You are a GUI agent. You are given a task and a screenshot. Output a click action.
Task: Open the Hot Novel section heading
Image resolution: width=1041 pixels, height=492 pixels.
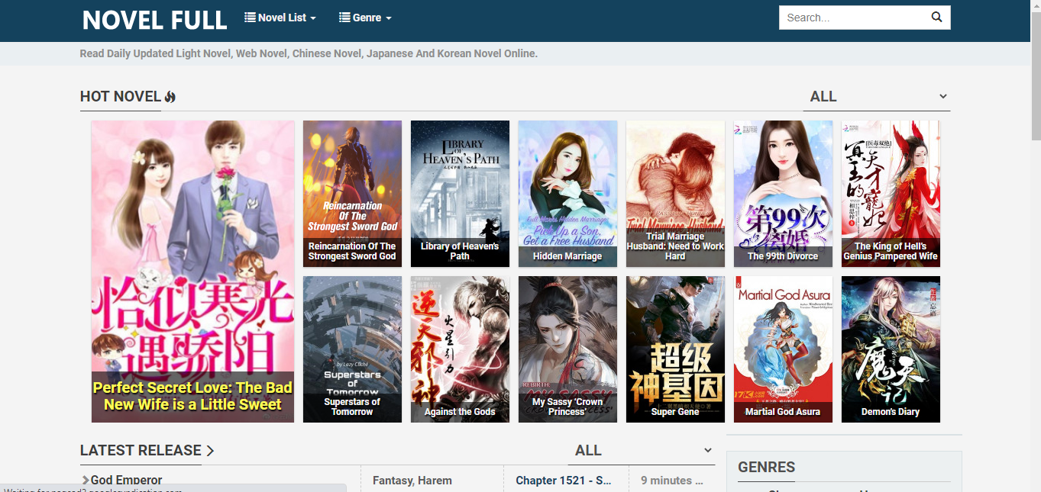coord(121,97)
